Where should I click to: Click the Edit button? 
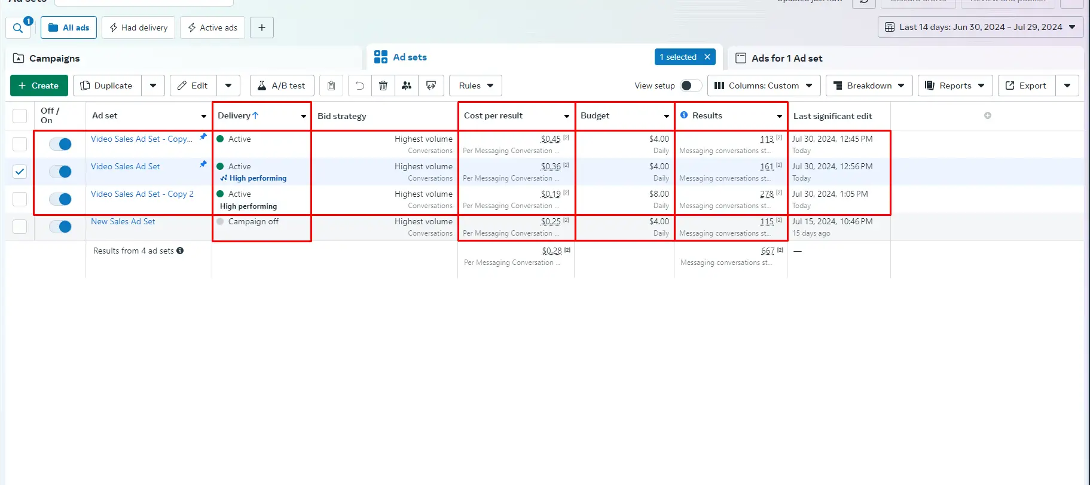coord(194,86)
